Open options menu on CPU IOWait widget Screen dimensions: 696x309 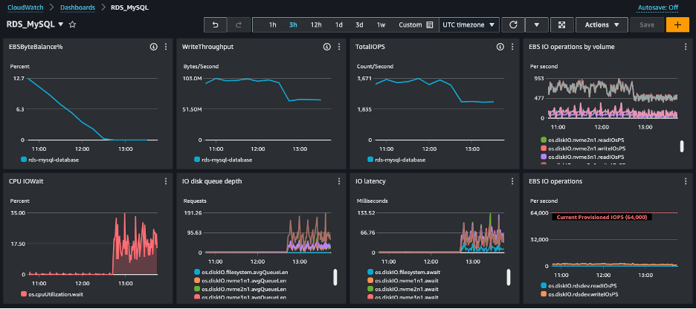click(164, 181)
